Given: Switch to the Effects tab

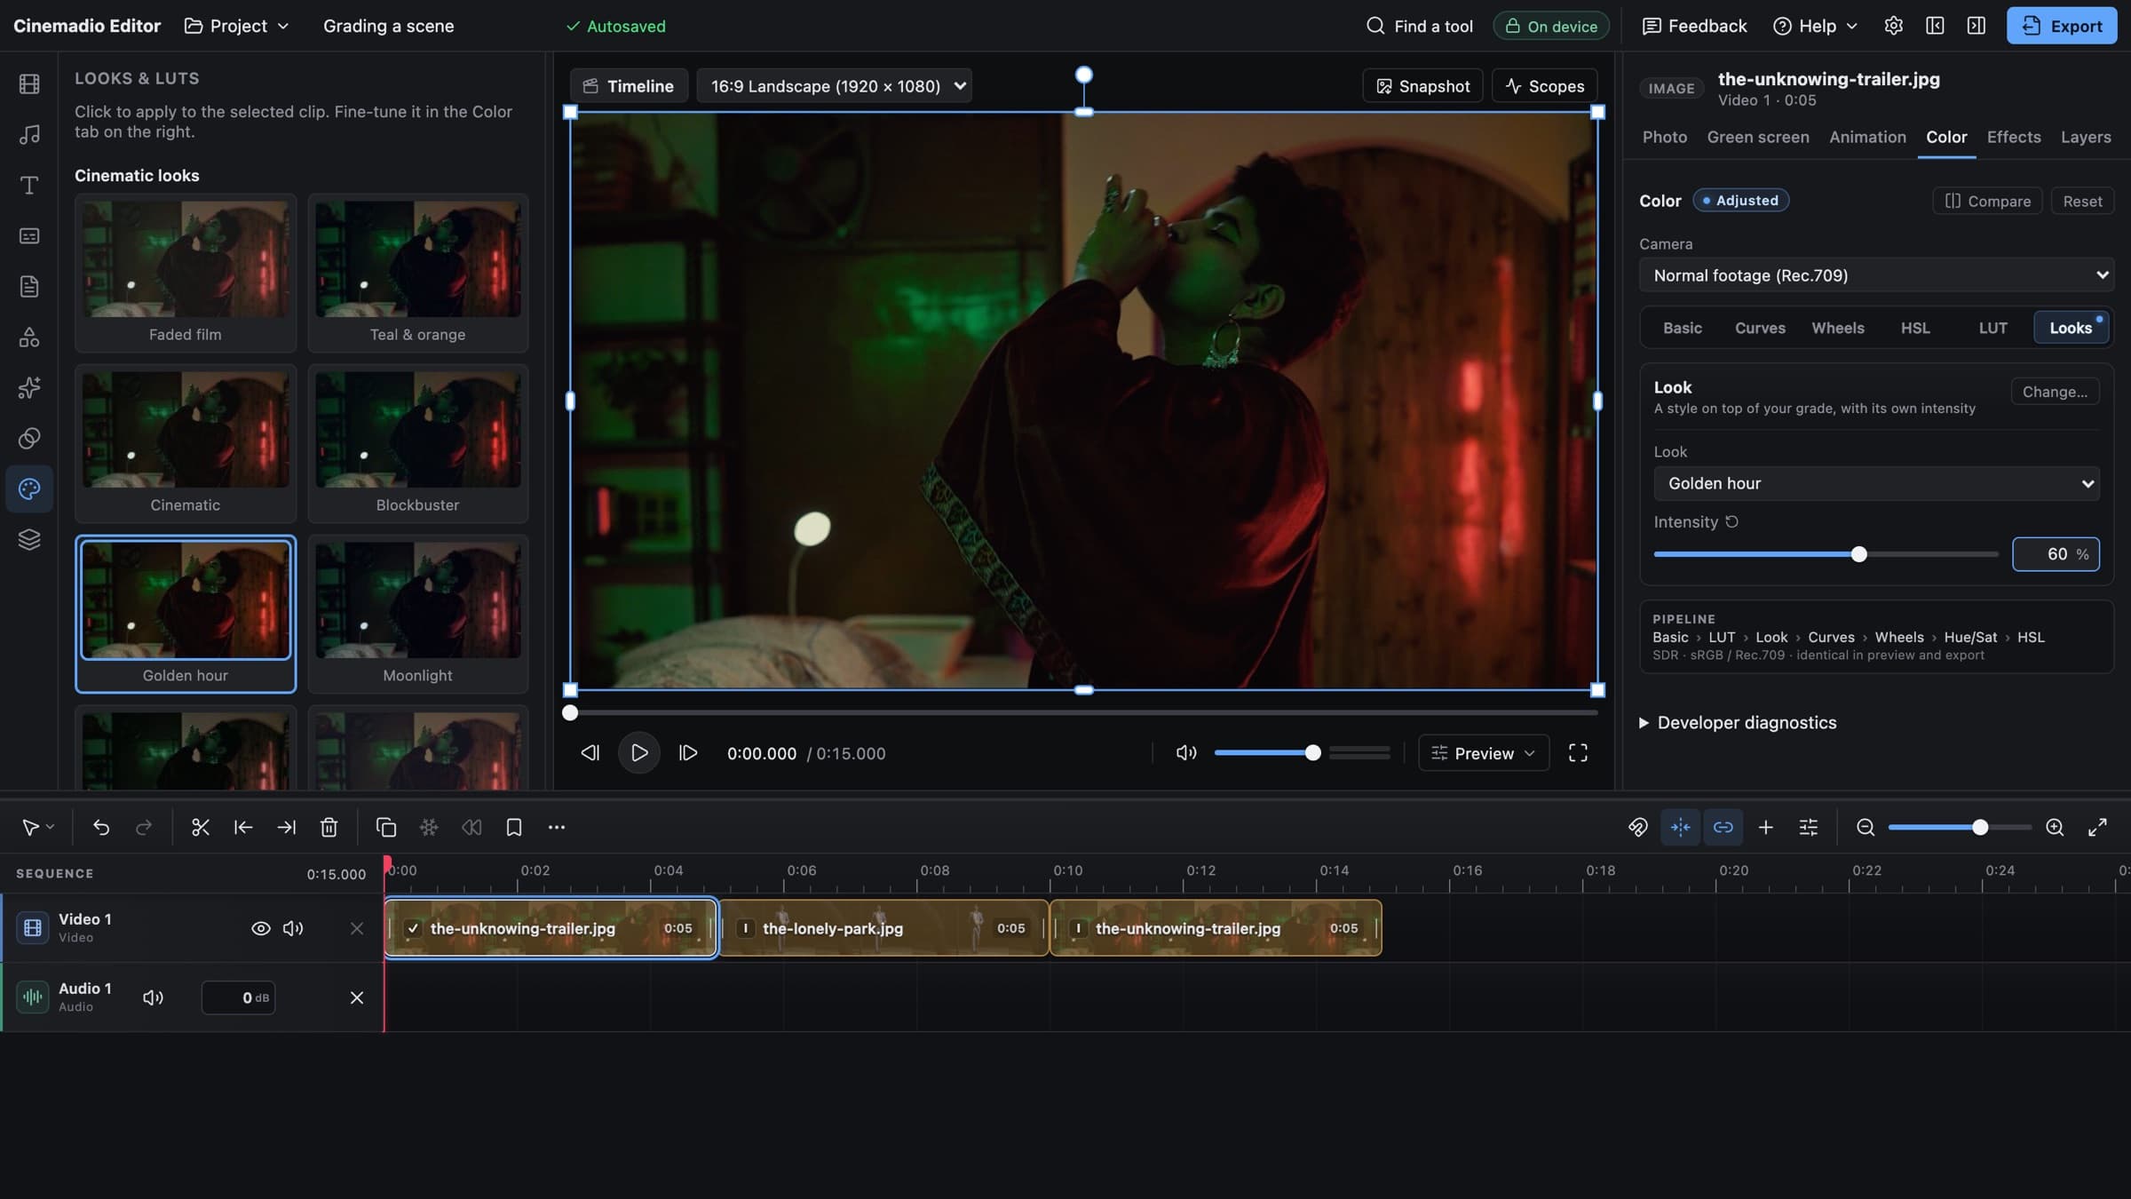Looking at the screenshot, I should (2014, 137).
